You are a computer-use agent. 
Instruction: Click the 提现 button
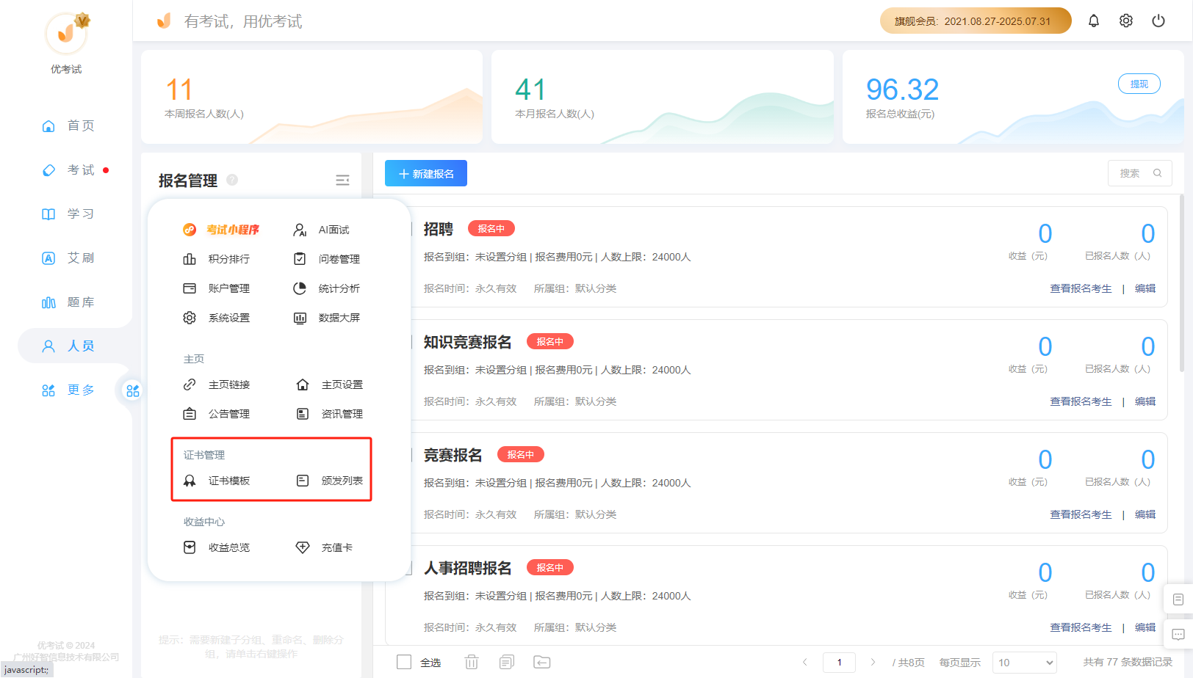1139,84
